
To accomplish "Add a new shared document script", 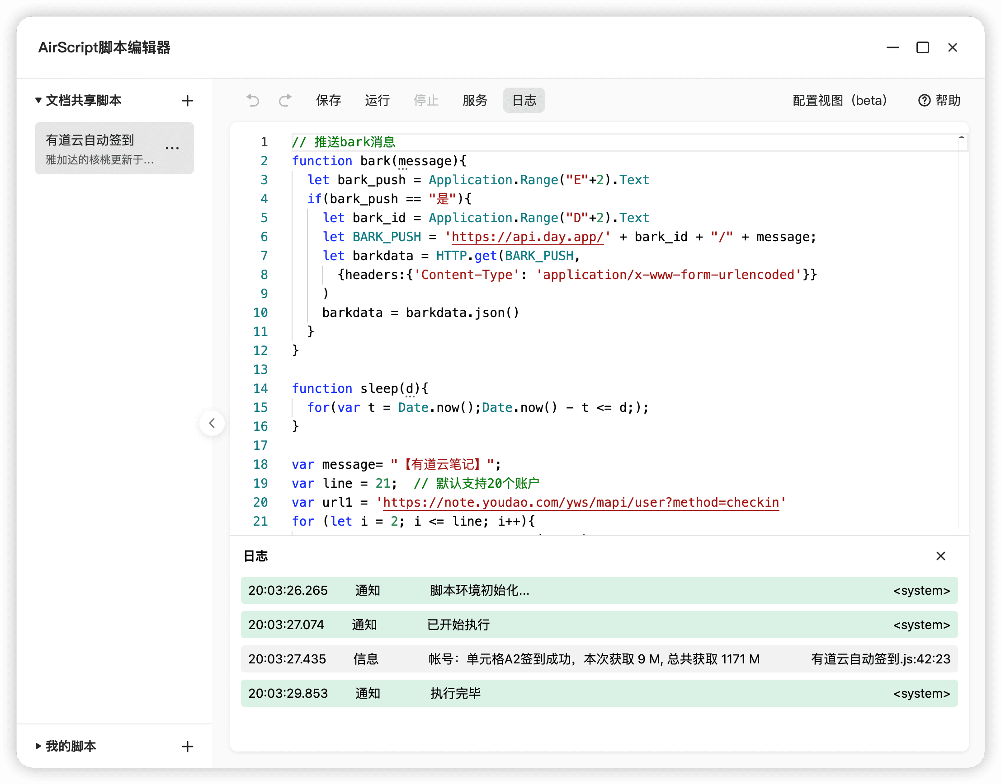I will [187, 101].
